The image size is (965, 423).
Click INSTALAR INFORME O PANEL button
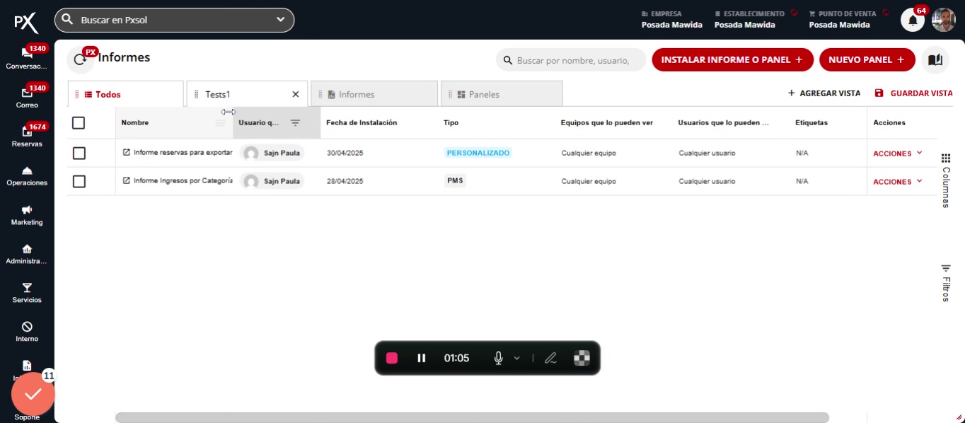[x=732, y=60]
